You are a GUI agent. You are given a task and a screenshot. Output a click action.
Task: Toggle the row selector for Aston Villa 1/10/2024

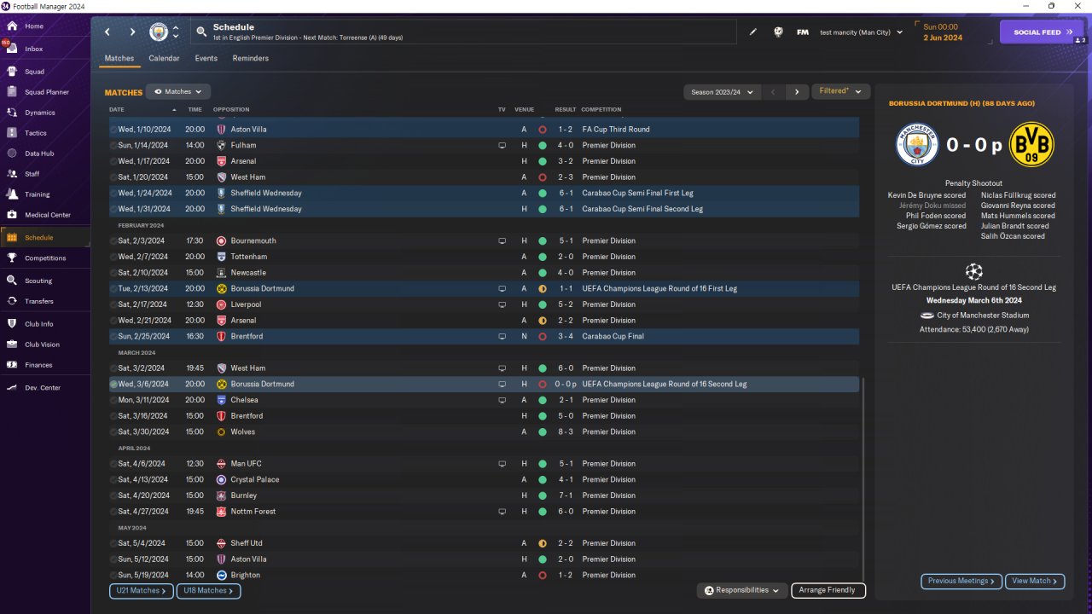(113, 130)
